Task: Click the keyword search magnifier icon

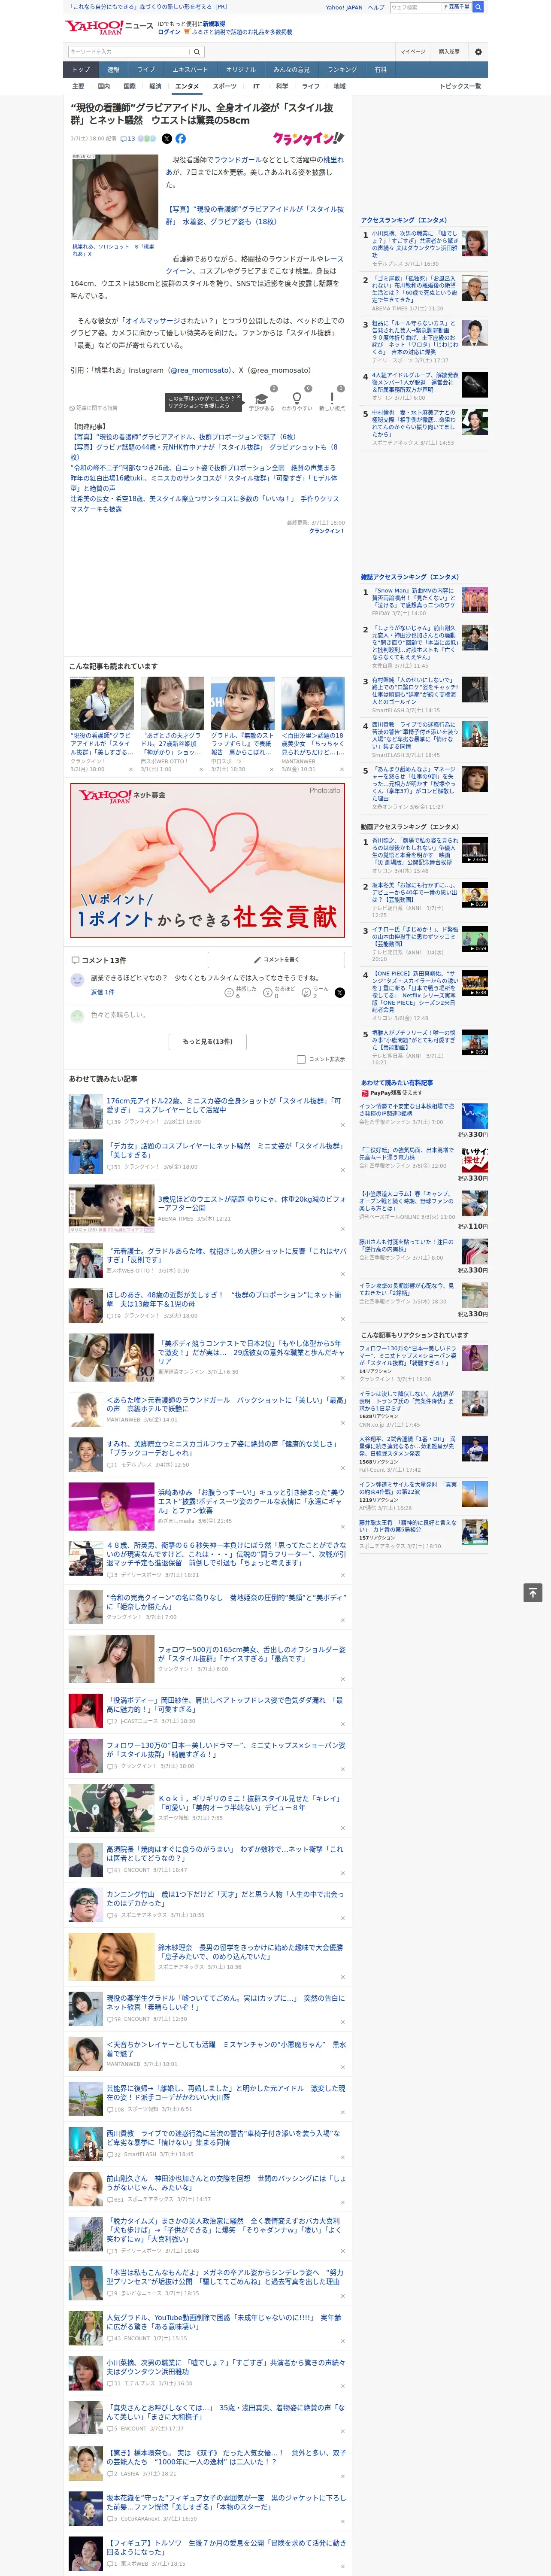Action: click(x=197, y=52)
